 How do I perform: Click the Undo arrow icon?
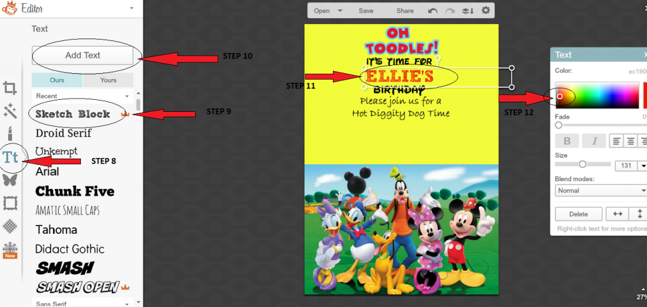(432, 11)
